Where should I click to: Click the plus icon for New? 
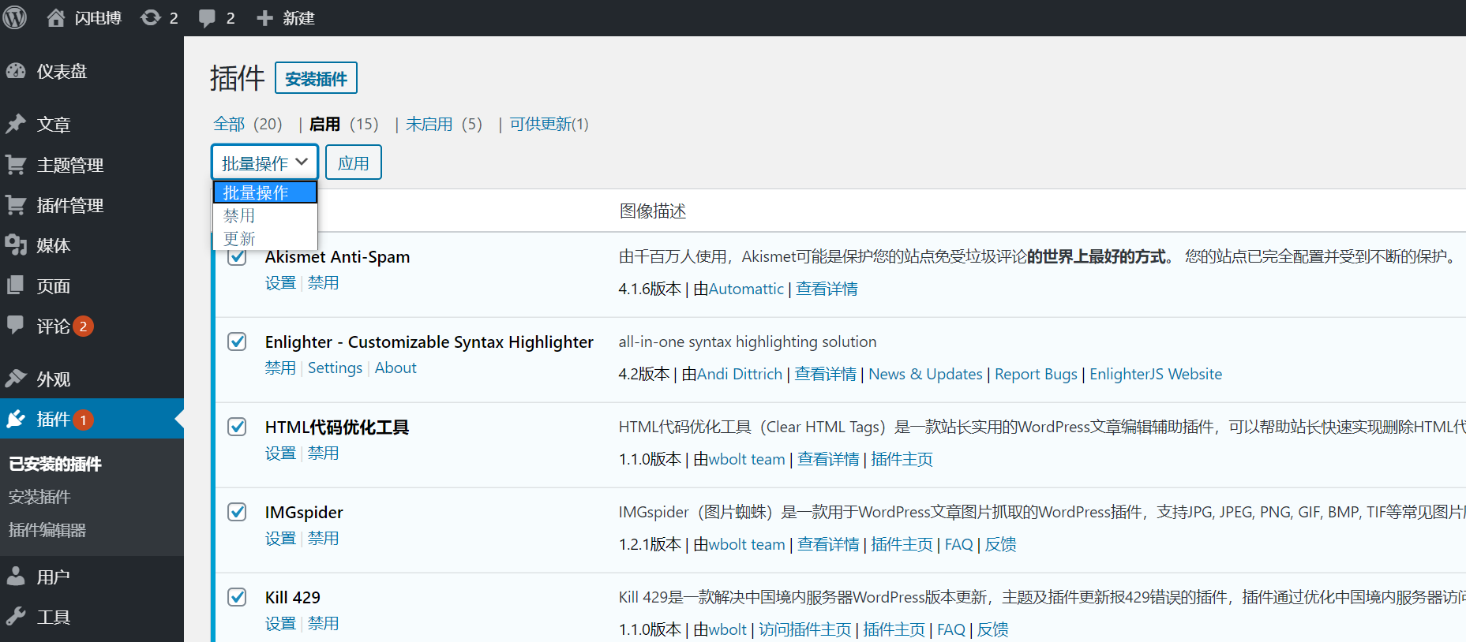click(x=264, y=17)
